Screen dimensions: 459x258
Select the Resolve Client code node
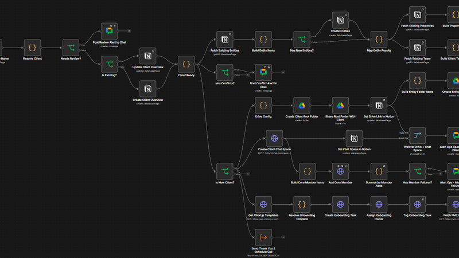point(32,48)
